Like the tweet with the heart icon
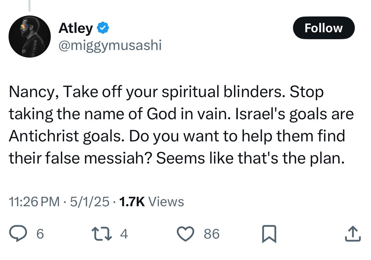371x260 pixels. tap(185, 234)
